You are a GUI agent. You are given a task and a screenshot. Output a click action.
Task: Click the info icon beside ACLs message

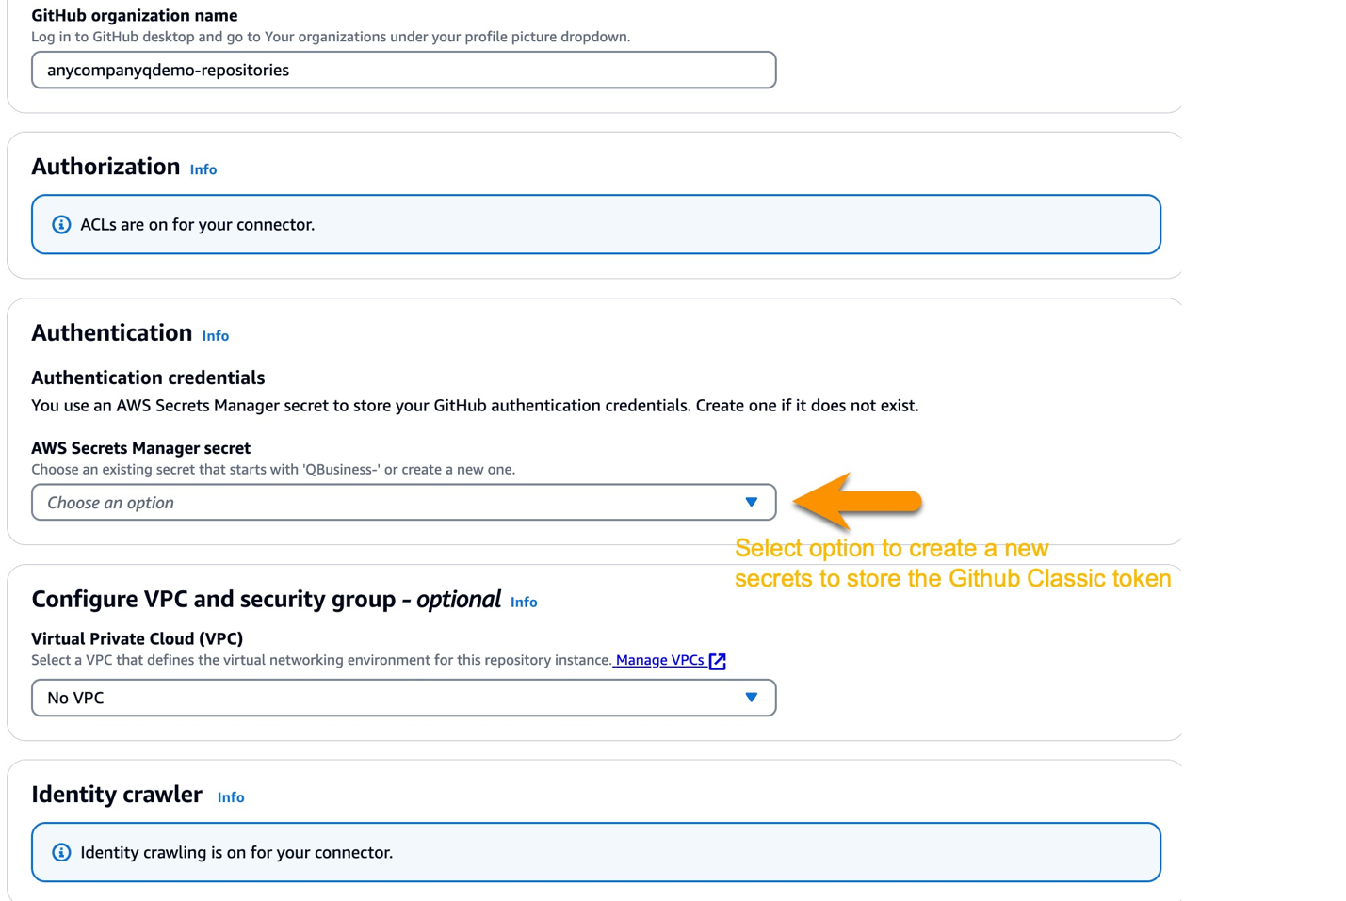61,224
